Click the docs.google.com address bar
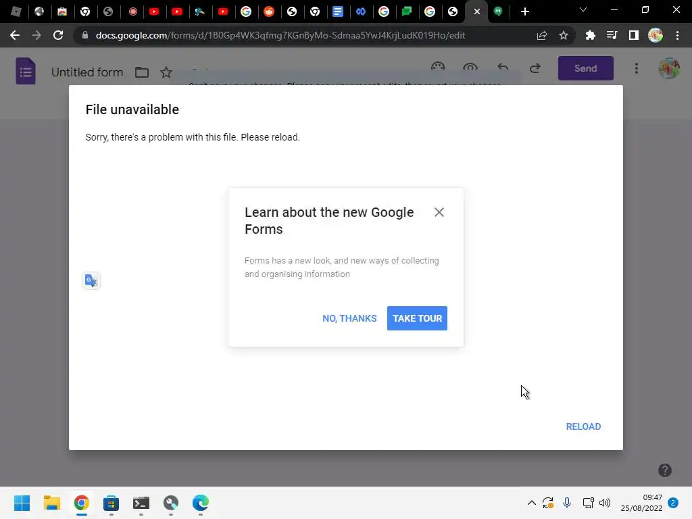The width and height of the screenshot is (692, 519). coord(280,35)
